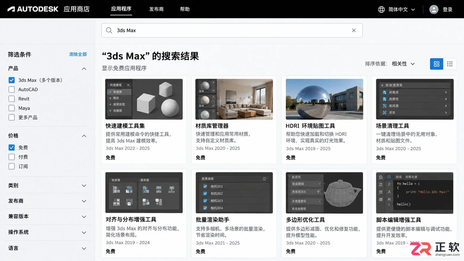Select the 帮助 navigation tab
Screen dimensions: 464x261
coord(185,9)
